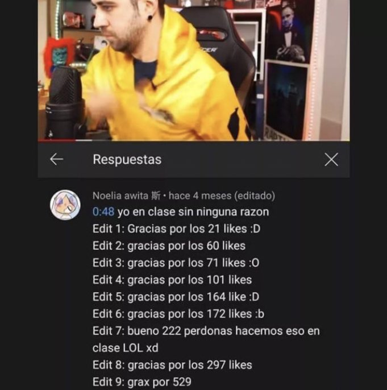Screen dimensions: 387x390
Task: Click the 'Edit 2: gracias por los 60 likes' line
Action: pos(169,246)
